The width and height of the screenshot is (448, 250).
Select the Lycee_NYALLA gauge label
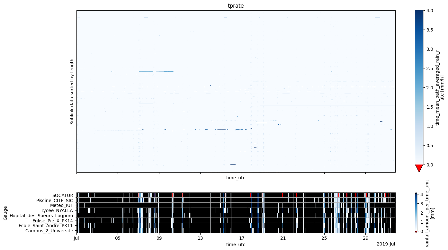(58, 210)
